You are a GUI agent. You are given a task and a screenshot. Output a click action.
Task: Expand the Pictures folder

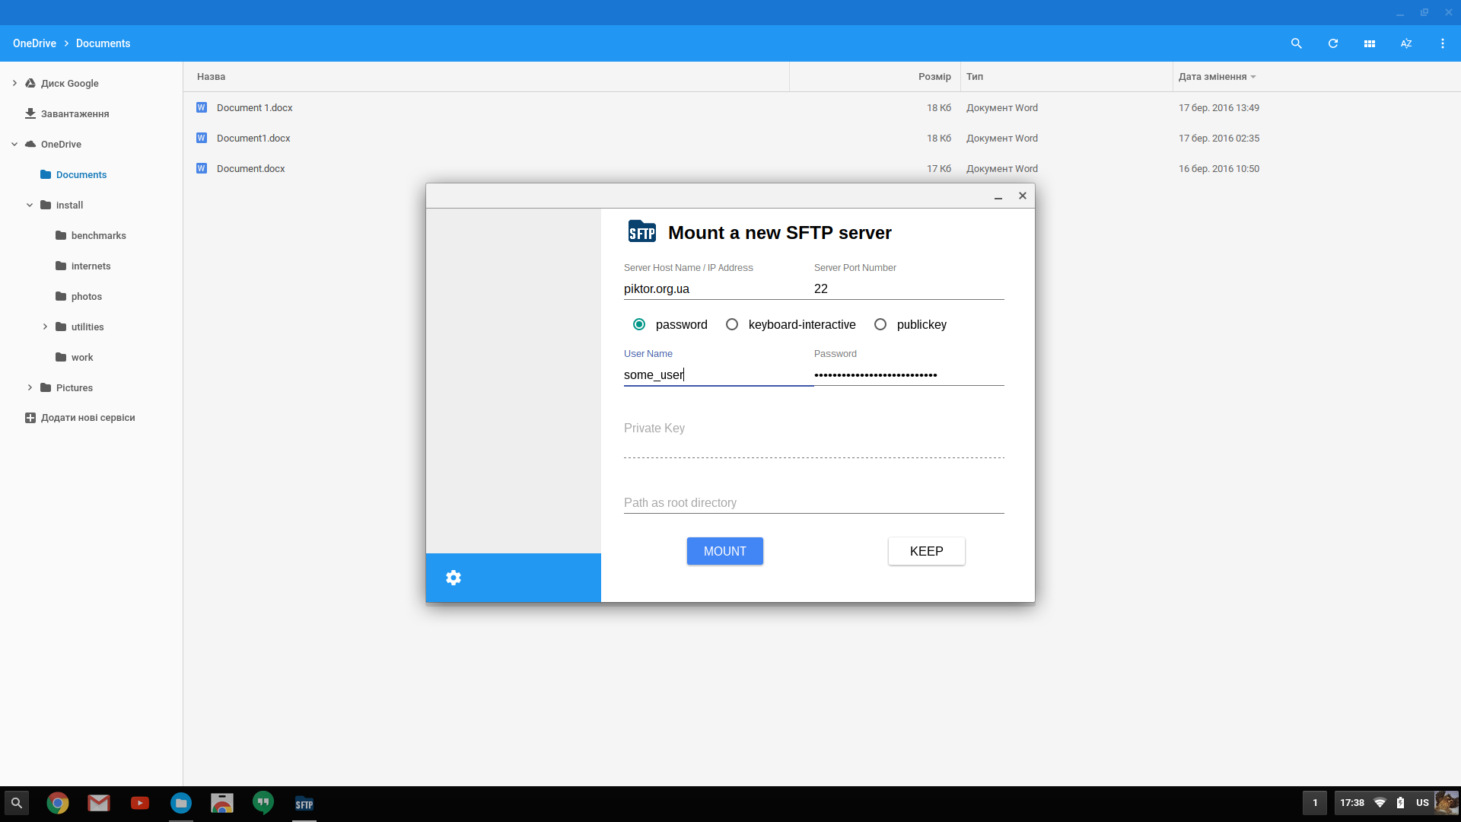30,387
